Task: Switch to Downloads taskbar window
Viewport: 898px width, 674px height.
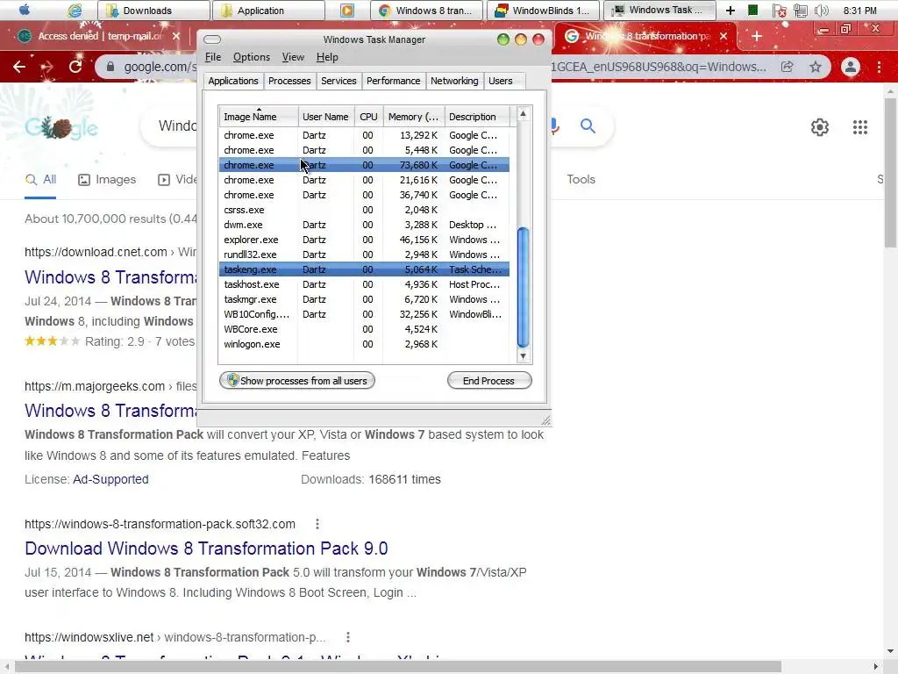Action: [153, 11]
